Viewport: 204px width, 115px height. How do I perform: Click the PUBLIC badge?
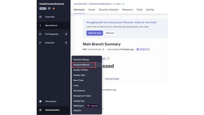pyautogui.click(x=43, y=9)
